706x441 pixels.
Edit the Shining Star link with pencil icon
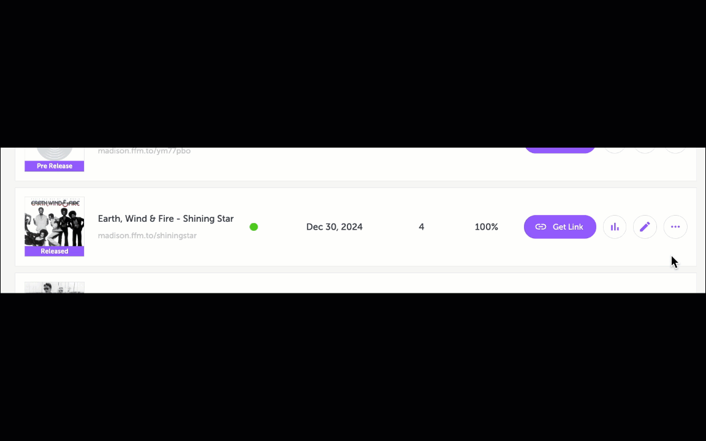point(645,227)
